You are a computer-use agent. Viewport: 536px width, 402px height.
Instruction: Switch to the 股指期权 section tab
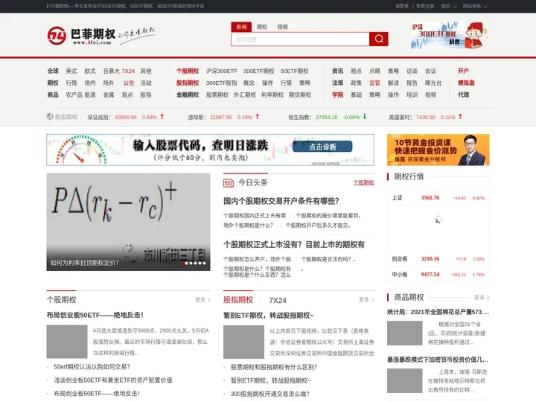tap(238, 300)
